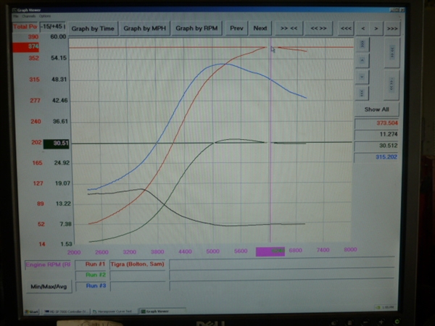Image resolution: width=435 pixels, height=326 pixels.
Task: Click Graph Viewer taskbar item
Action: tap(162, 312)
